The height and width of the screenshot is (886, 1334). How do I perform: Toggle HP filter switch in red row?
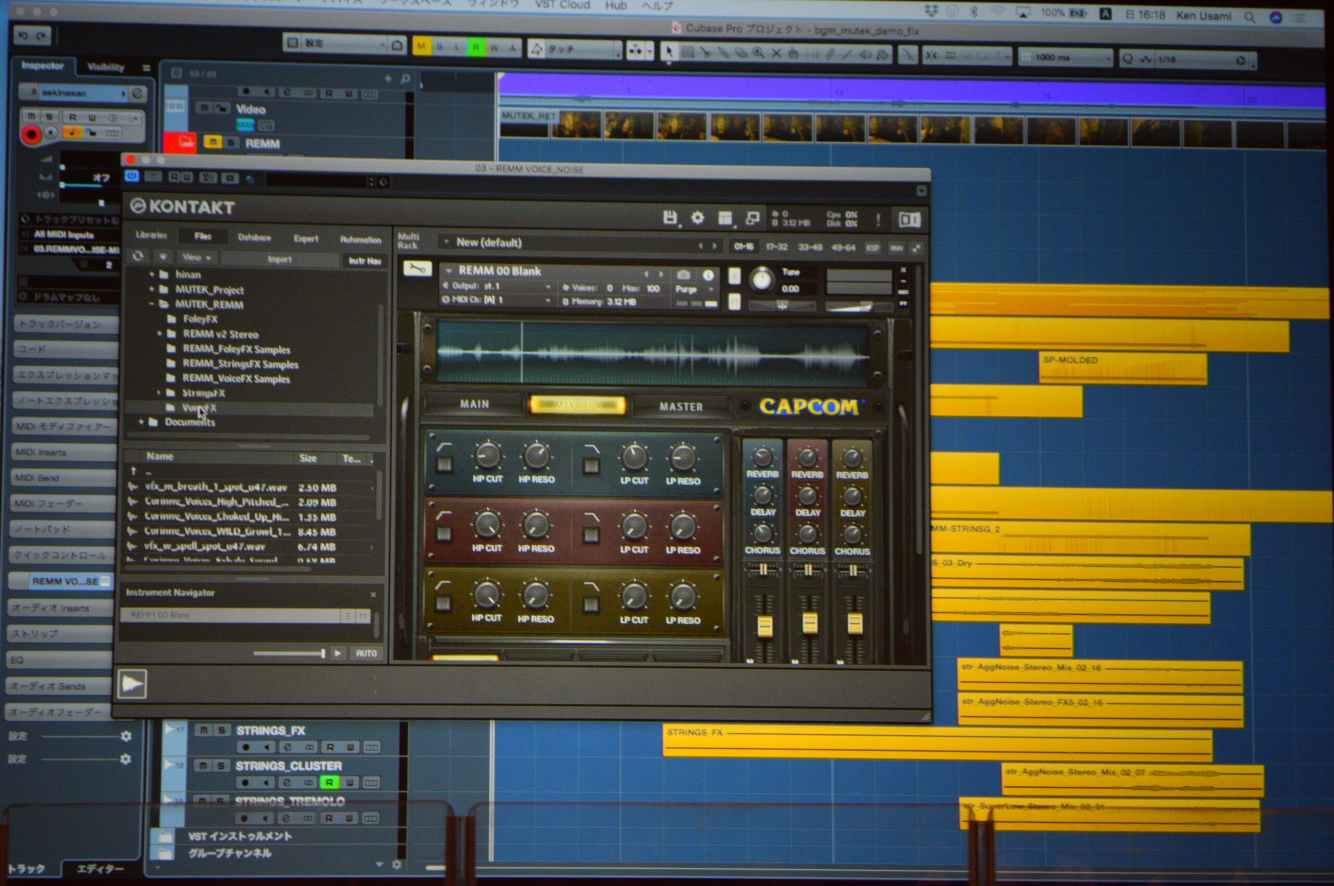[443, 533]
